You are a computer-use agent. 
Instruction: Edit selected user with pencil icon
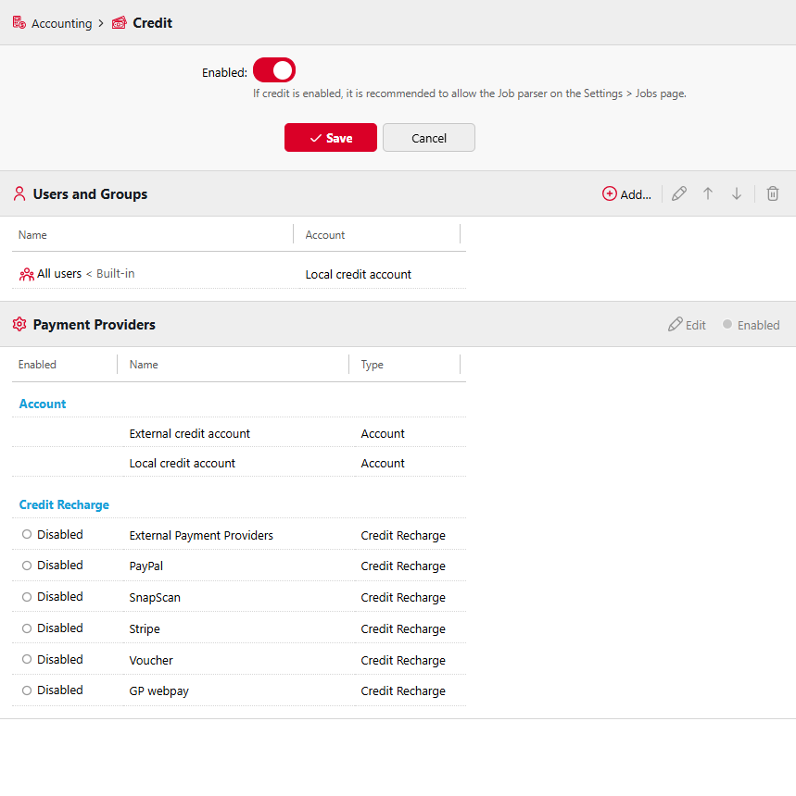pos(679,194)
